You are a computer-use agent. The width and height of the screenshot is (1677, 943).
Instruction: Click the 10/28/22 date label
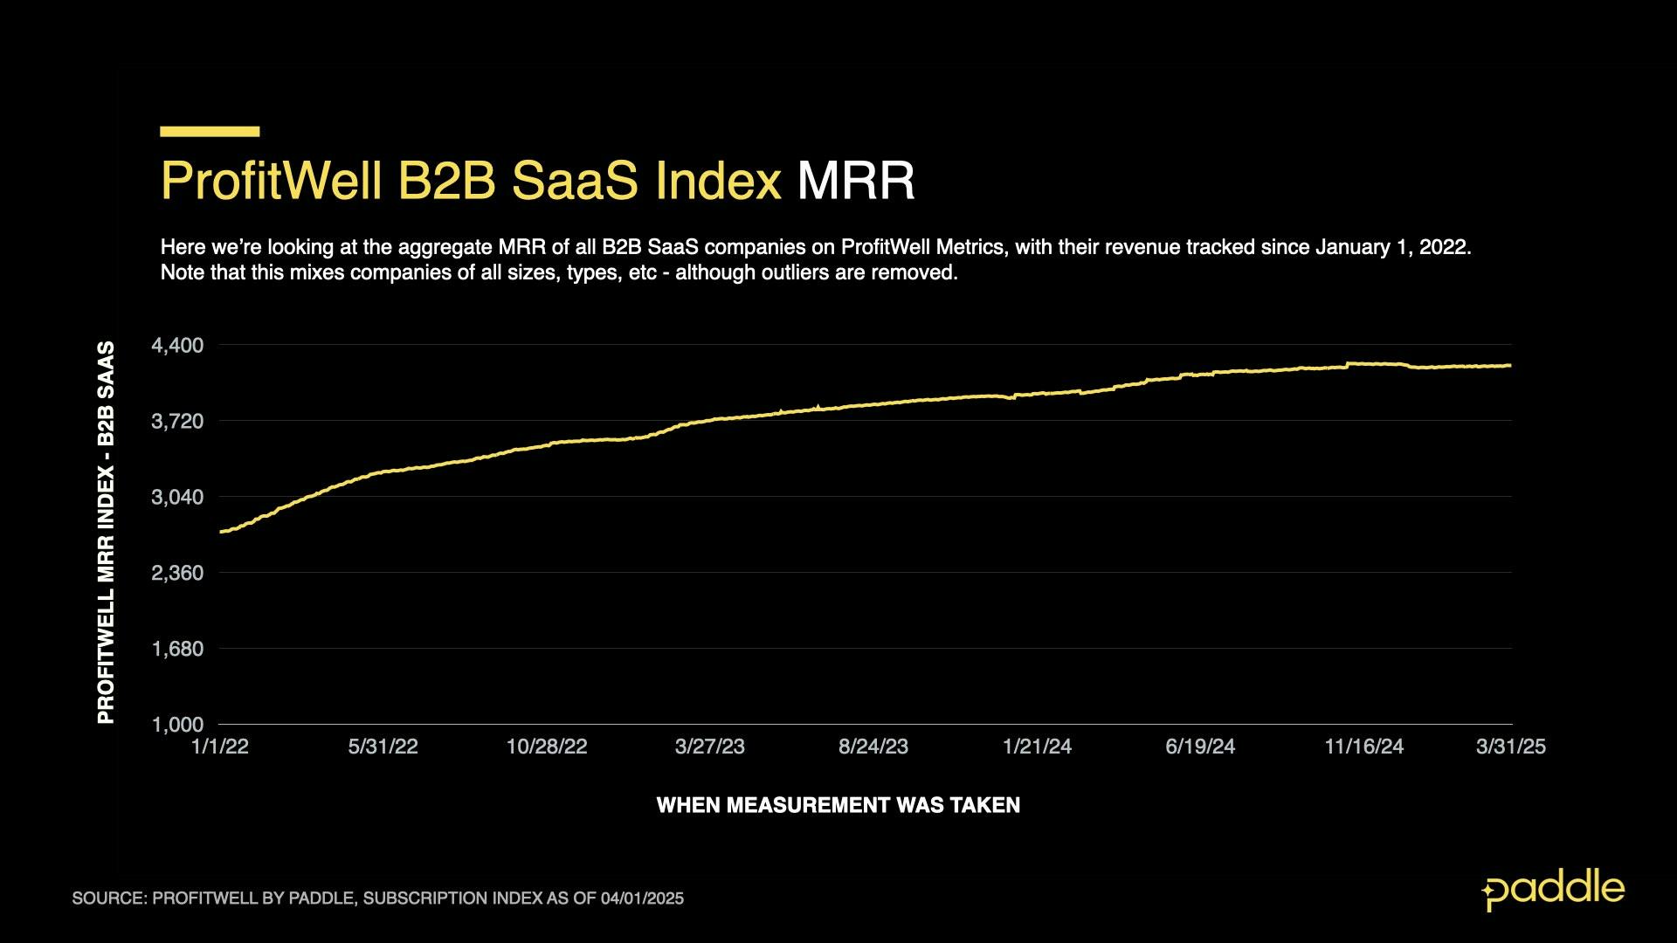click(x=547, y=747)
